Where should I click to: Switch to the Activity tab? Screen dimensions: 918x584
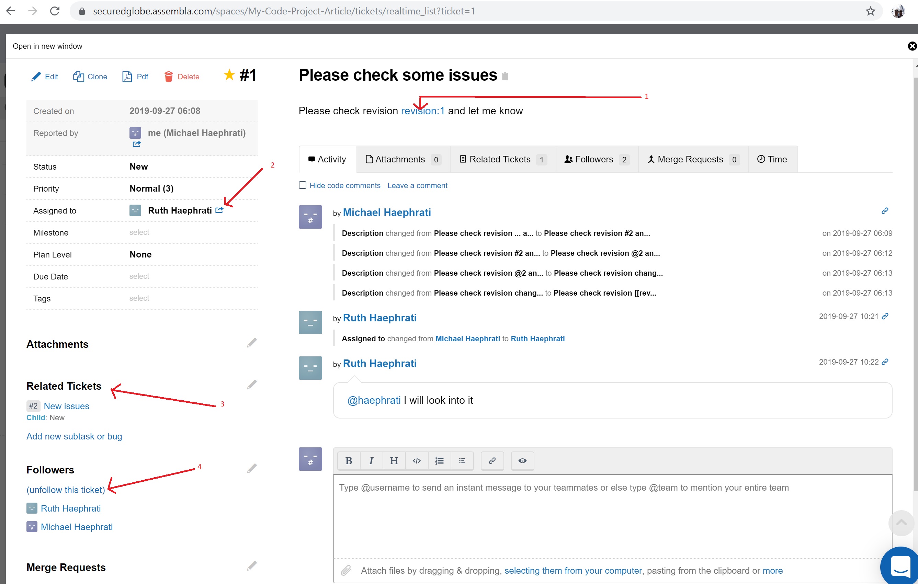[328, 159]
